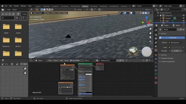
Task: Click the viewport zoom magnifier icon
Action: pyautogui.click(x=150, y=29)
